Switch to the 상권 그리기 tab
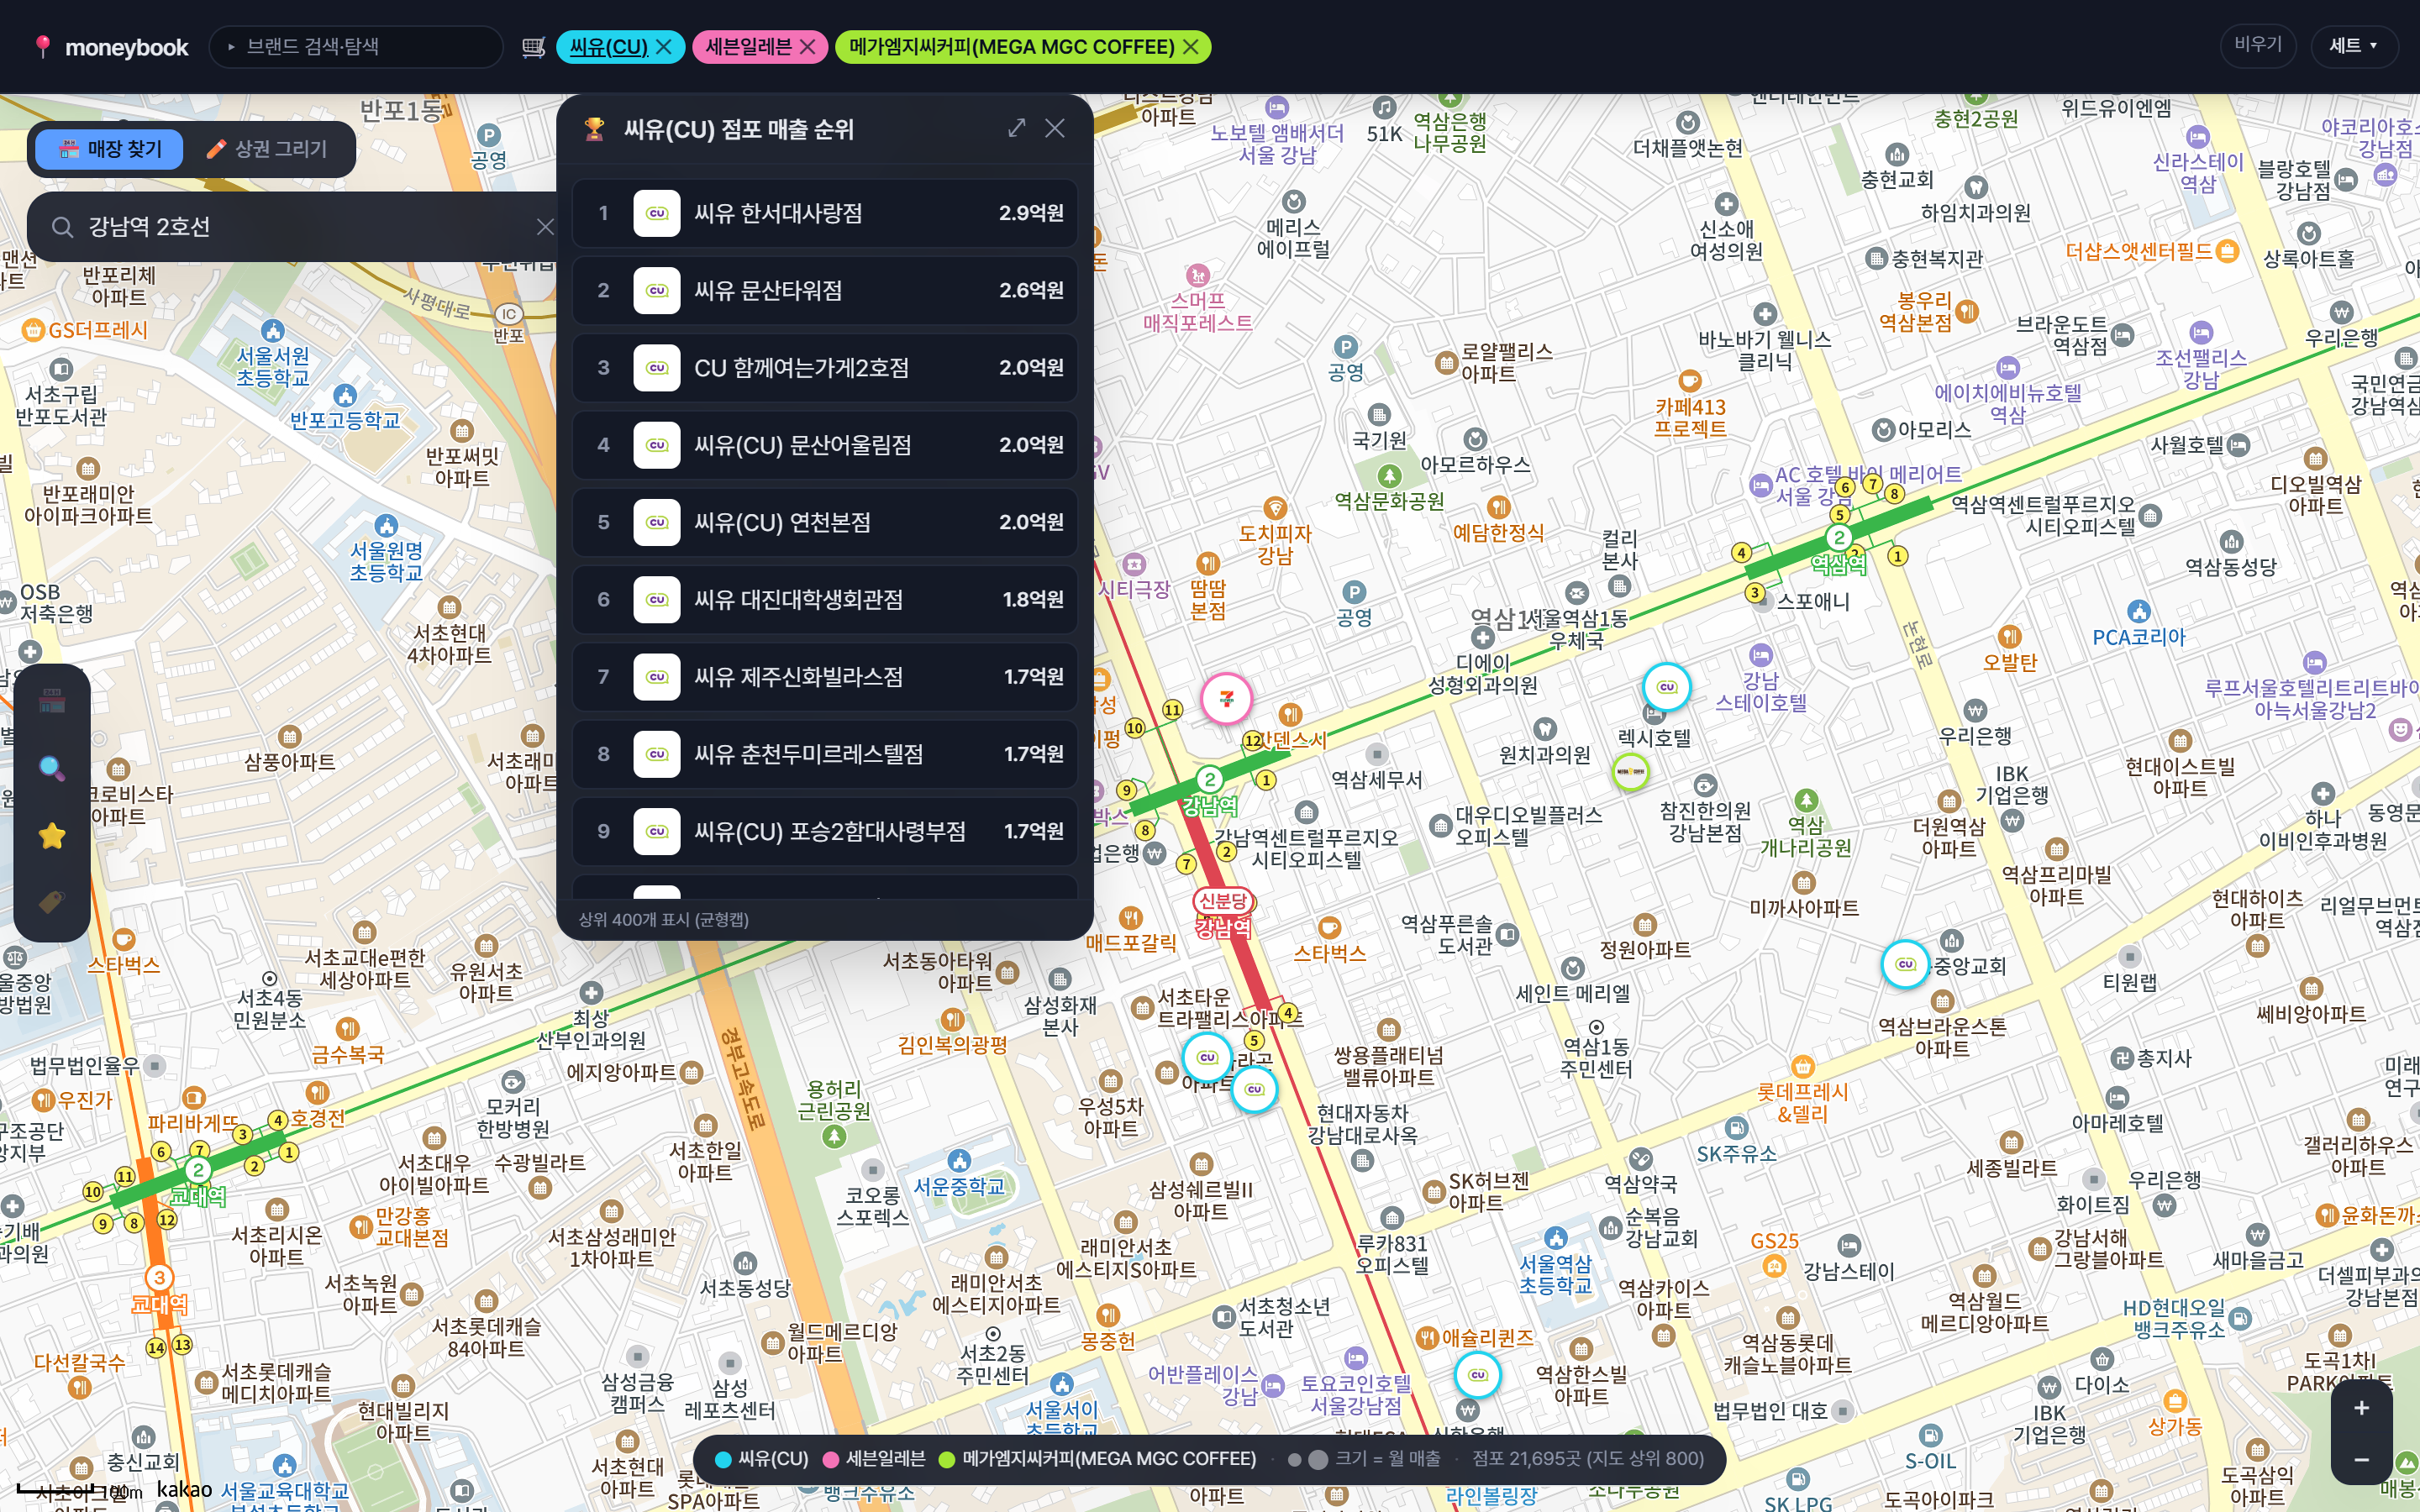 coord(267,149)
